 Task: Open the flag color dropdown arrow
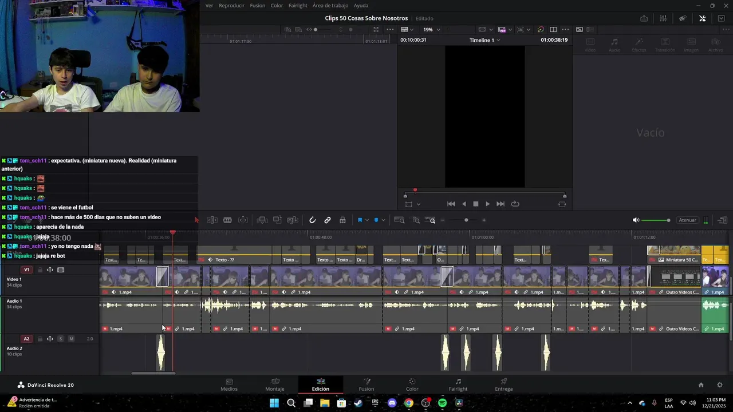pos(366,220)
